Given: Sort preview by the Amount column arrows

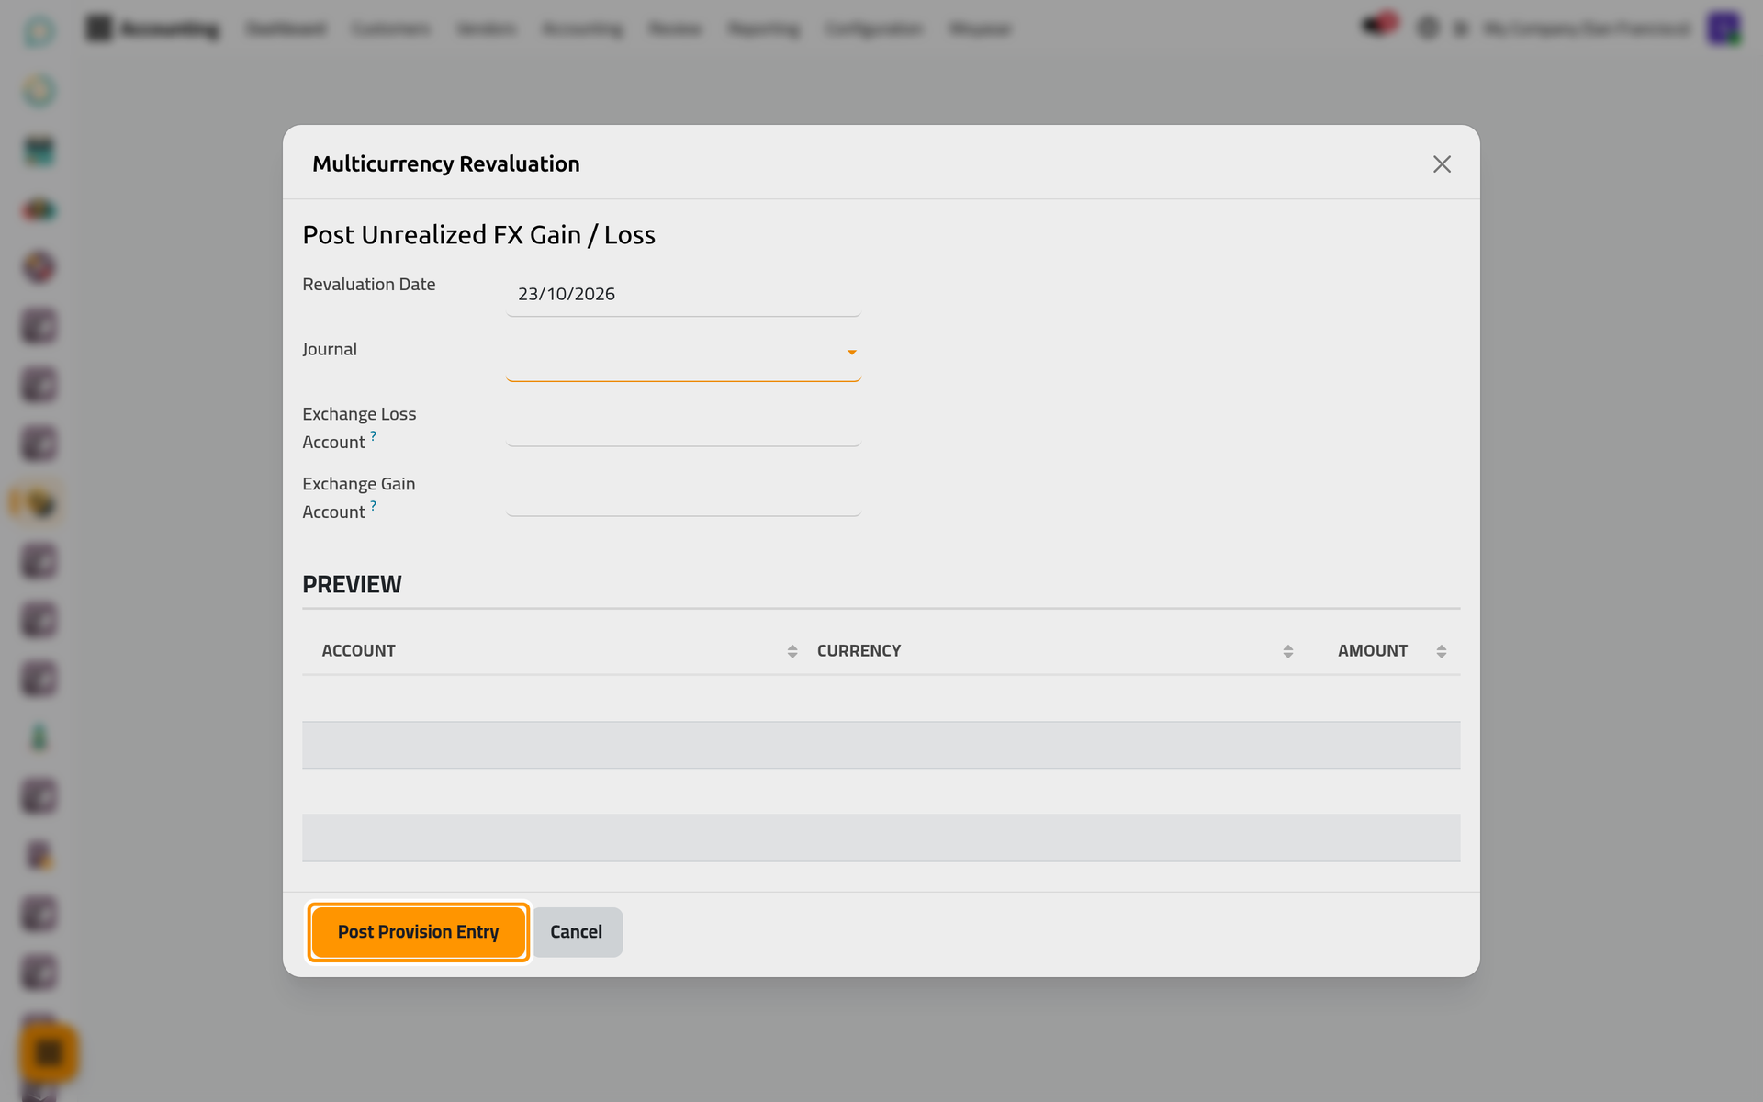Looking at the screenshot, I should pyautogui.click(x=1441, y=651).
